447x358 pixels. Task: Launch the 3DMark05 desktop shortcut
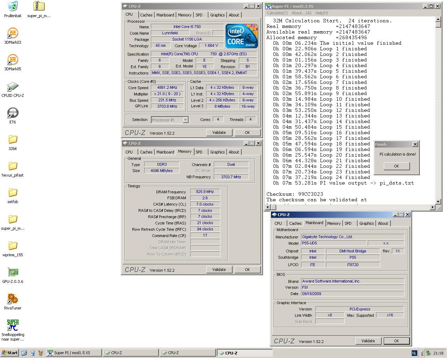tap(13, 59)
